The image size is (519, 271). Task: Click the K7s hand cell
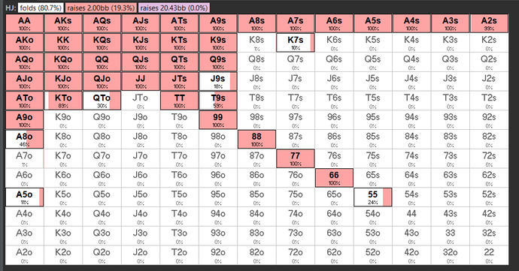click(x=296, y=43)
